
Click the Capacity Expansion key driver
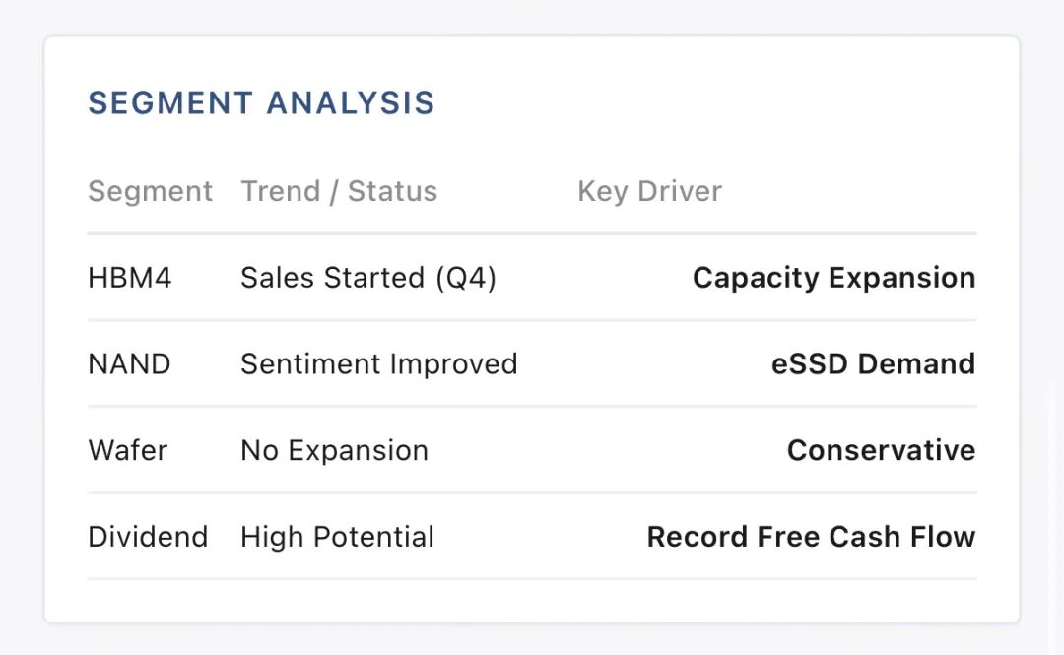tap(833, 278)
